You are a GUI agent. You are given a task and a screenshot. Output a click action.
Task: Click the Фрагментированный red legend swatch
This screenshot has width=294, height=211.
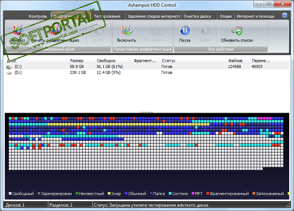coord(208,193)
